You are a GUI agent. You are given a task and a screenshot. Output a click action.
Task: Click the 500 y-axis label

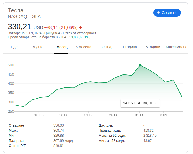tap(11, 65)
